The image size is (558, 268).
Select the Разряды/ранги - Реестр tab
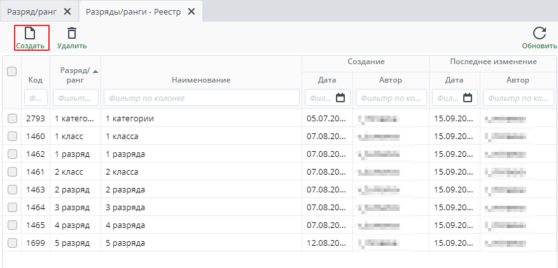(x=132, y=11)
